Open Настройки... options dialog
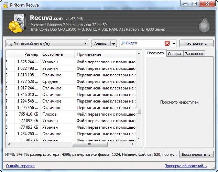The width and height of the screenshot is (218, 172). [x=196, y=43]
